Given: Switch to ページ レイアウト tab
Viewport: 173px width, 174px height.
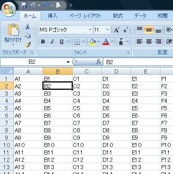Looking at the screenshot, I should tap(85, 16).
